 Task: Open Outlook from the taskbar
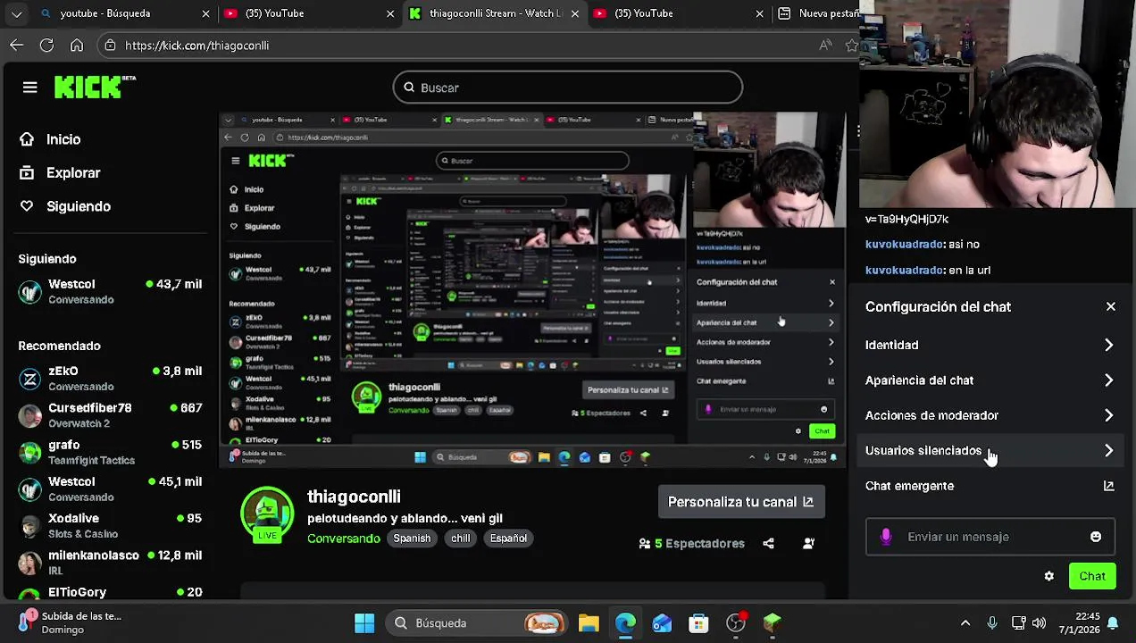(662, 622)
